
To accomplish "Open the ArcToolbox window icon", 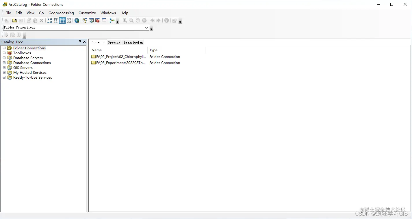I will pos(98,20).
